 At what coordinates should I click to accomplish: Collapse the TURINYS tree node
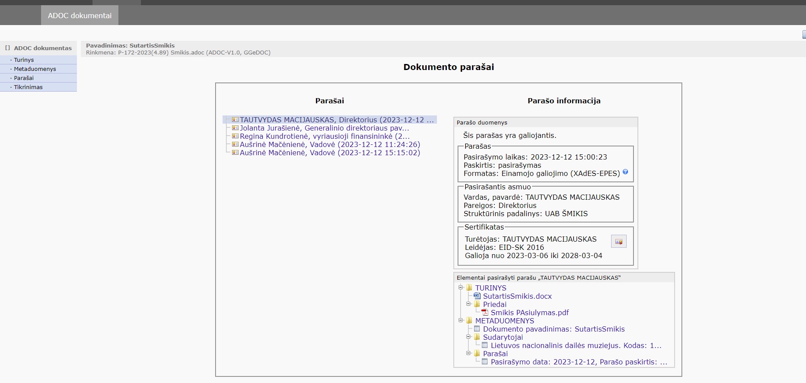[461, 287]
